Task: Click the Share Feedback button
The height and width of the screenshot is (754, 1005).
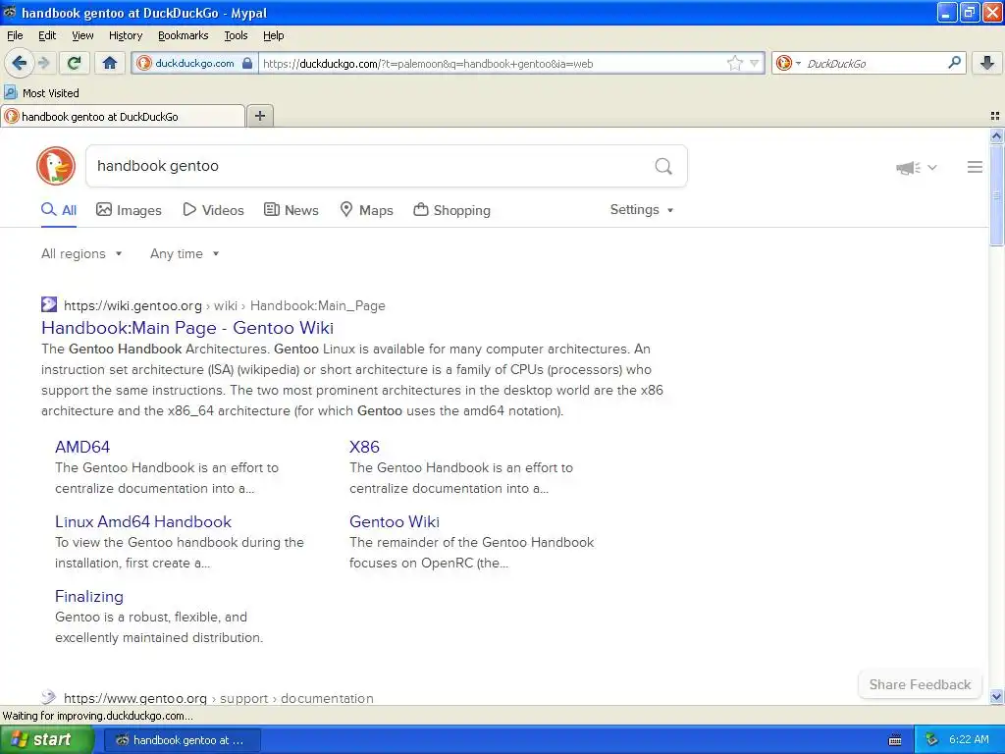Action: (920, 684)
